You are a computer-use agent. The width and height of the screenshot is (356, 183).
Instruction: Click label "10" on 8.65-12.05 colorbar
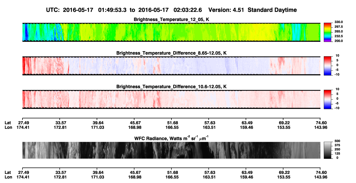338,56
